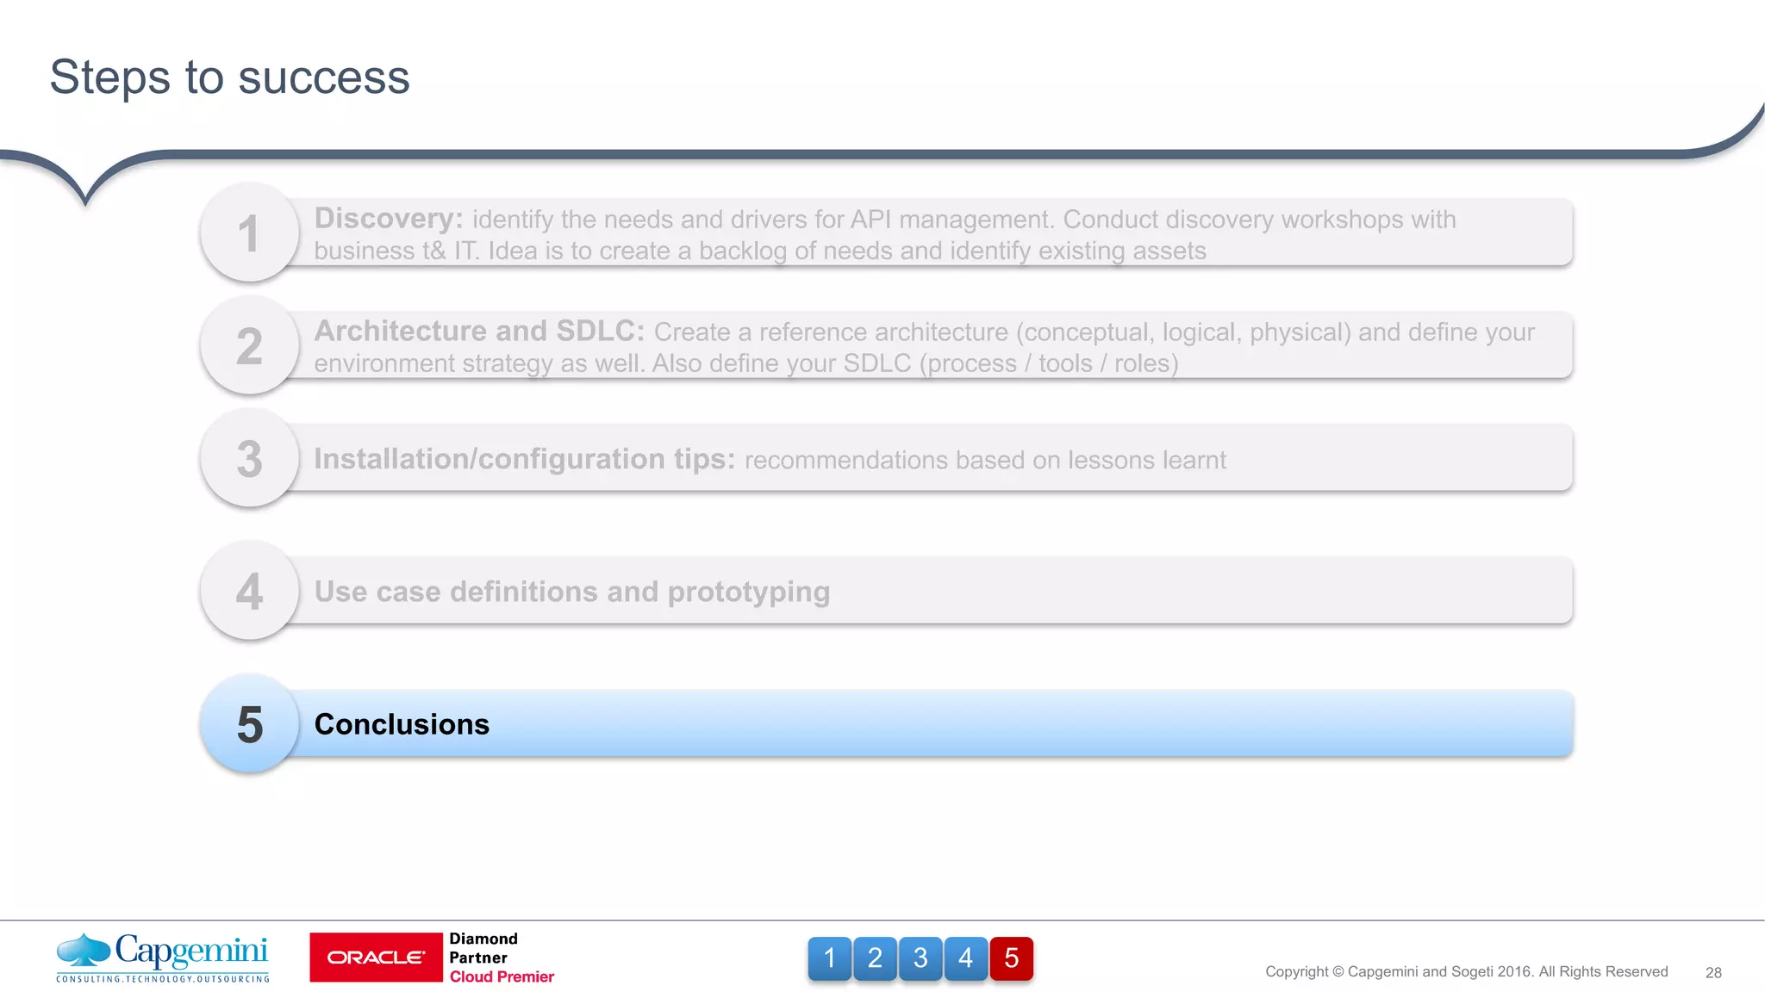Click the numbered circle 1 for Discovery

[249, 233]
